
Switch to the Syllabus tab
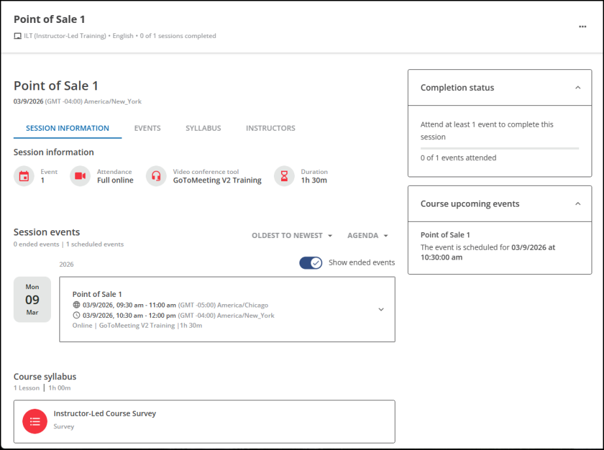point(203,128)
